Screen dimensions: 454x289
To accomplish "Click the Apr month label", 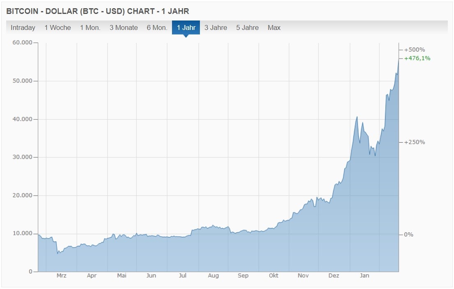I will [x=92, y=276].
